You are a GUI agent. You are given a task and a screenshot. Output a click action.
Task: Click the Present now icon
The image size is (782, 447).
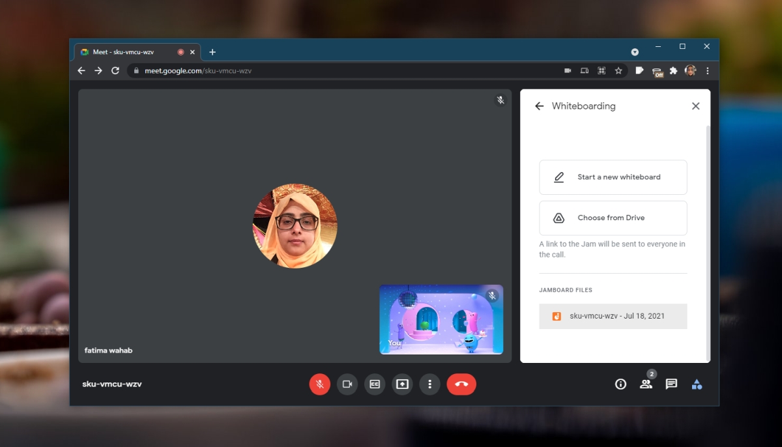pos(402,384)
